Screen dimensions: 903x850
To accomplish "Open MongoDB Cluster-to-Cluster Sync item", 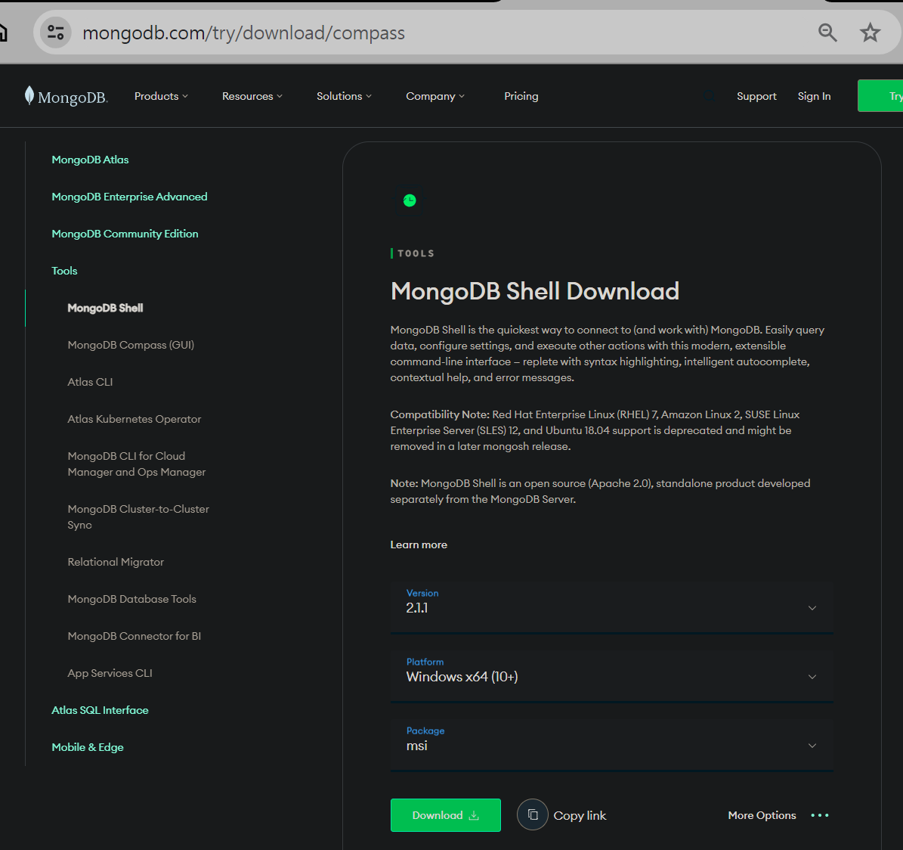I will tap(138, 517).
